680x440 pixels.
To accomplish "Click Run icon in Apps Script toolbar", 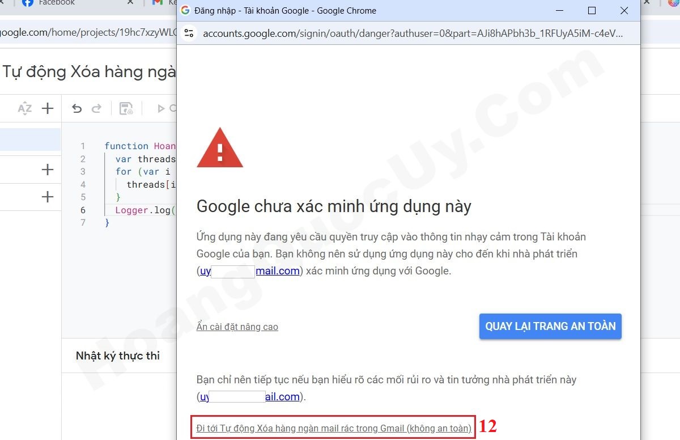I will (x=161, y=108).
